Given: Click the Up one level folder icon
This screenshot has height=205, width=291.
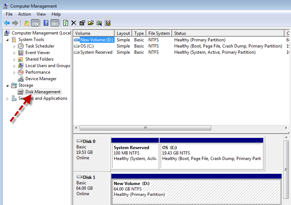Looking at the screenshot, I should click(x=26, y=23).
